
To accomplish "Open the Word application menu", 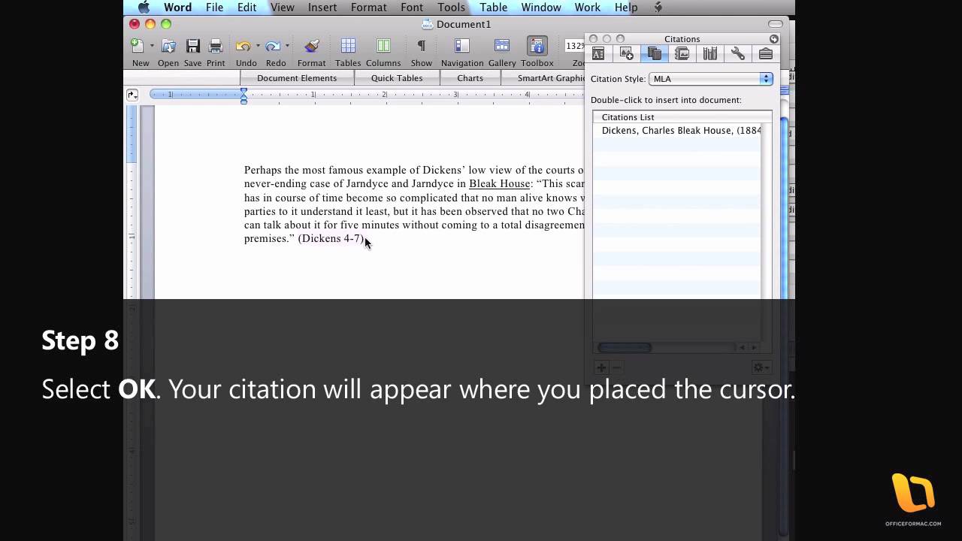I will click(x=177, y=8).
